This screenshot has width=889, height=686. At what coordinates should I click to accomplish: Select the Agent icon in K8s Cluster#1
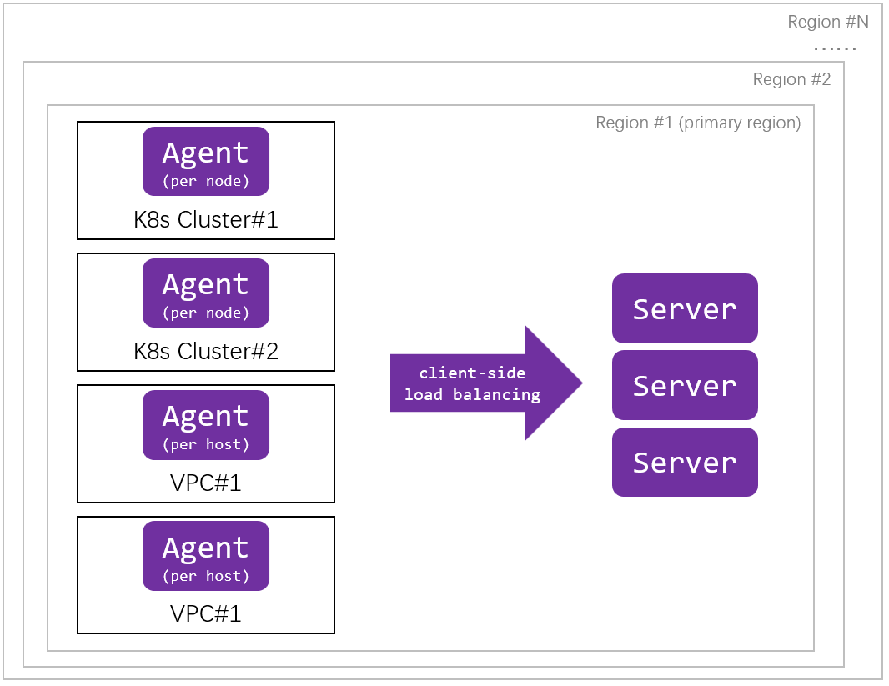(205, 160)
